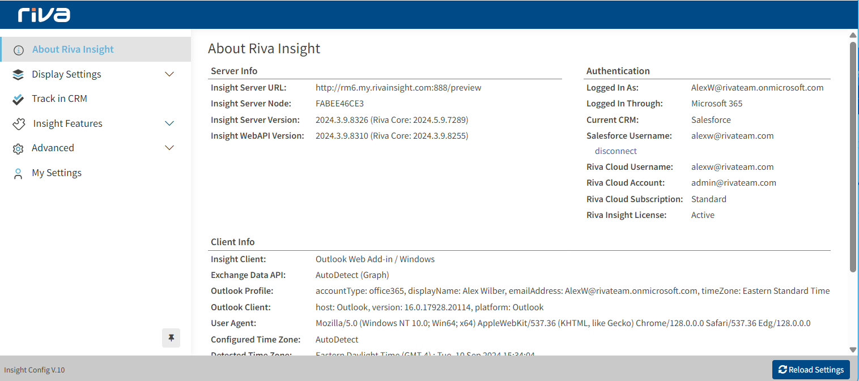The image size is (859, 381).
Task: Open About Riva Insight menu item
Action: click(95, 49)
